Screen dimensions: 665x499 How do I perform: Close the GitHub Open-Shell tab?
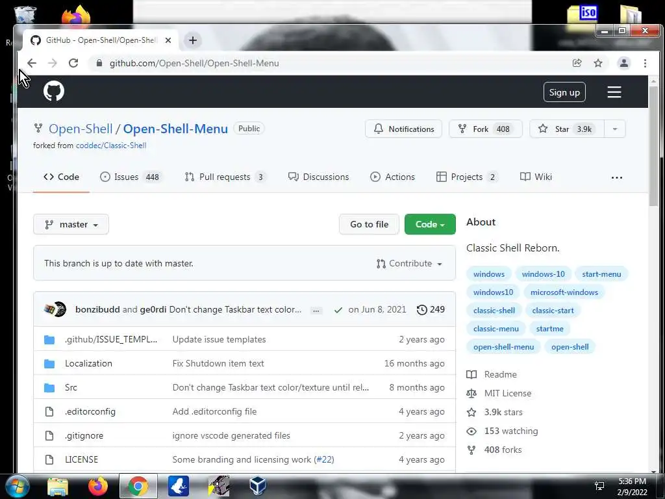pyautogui.click(x=168, y=40)
